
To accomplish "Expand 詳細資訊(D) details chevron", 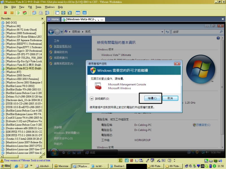I will coord(92,99).
